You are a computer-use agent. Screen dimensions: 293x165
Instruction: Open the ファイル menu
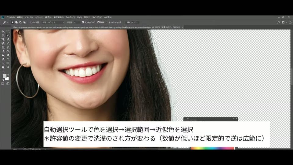[11, 17]
